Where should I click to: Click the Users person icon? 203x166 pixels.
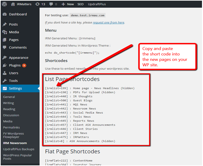(x=5, y=73)
